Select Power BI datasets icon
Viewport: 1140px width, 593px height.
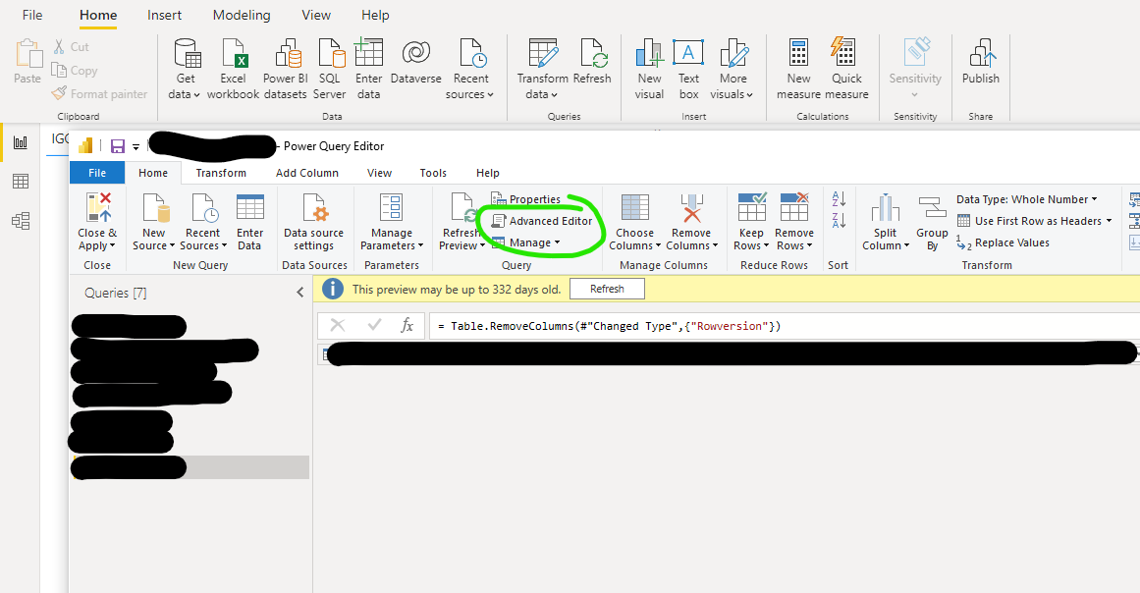(285, 69)
